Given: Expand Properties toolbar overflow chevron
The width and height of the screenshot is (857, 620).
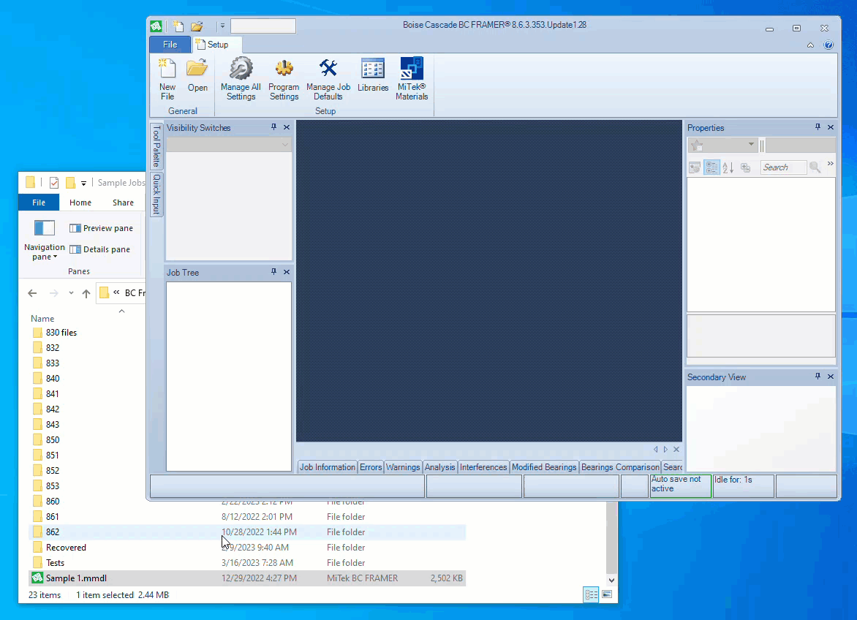Looking at the screenshot, I should (x=830, y=163).
